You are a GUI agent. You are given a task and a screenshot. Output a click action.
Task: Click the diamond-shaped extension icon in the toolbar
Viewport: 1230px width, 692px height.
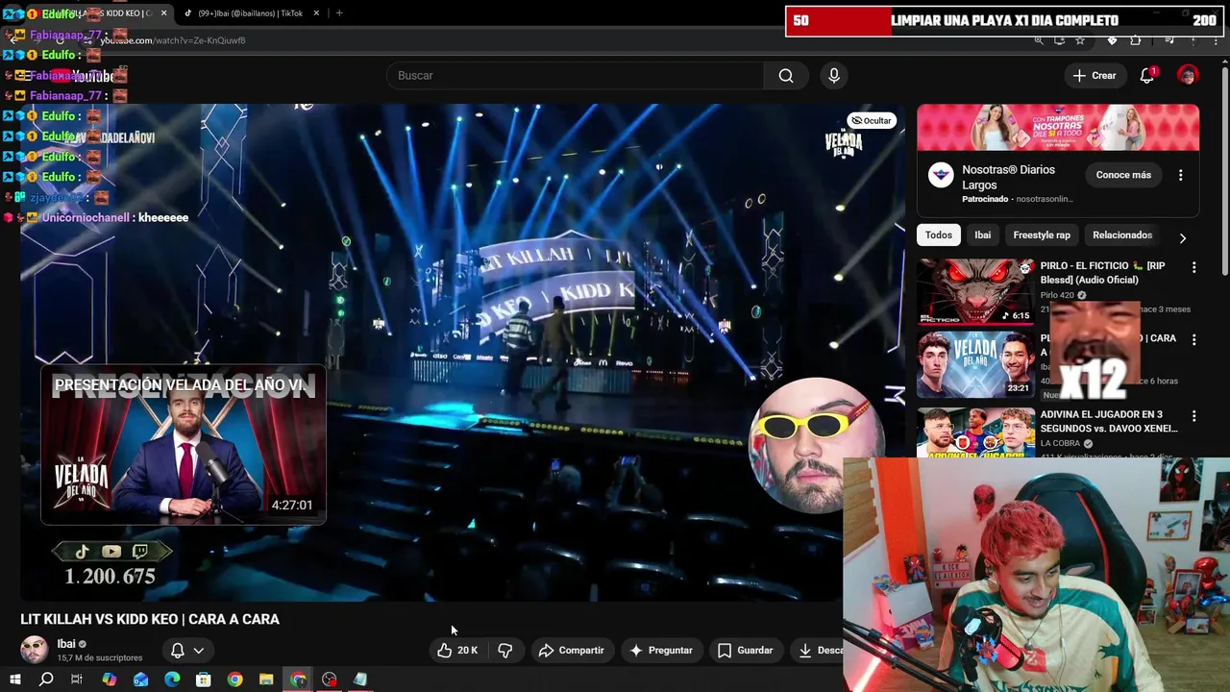[x=1113, y=40]
